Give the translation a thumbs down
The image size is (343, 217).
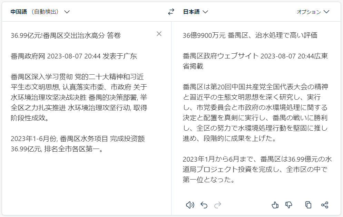(289, 205)
